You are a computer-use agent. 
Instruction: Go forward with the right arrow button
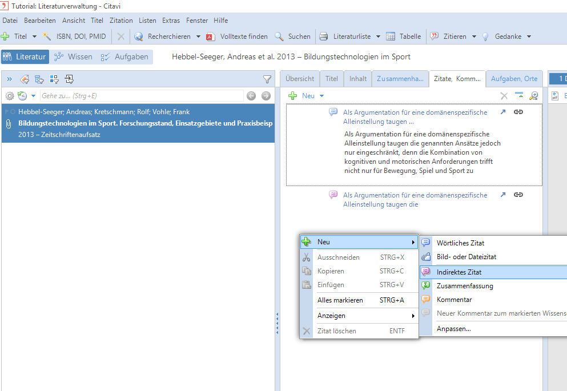[x=266, y=96]
